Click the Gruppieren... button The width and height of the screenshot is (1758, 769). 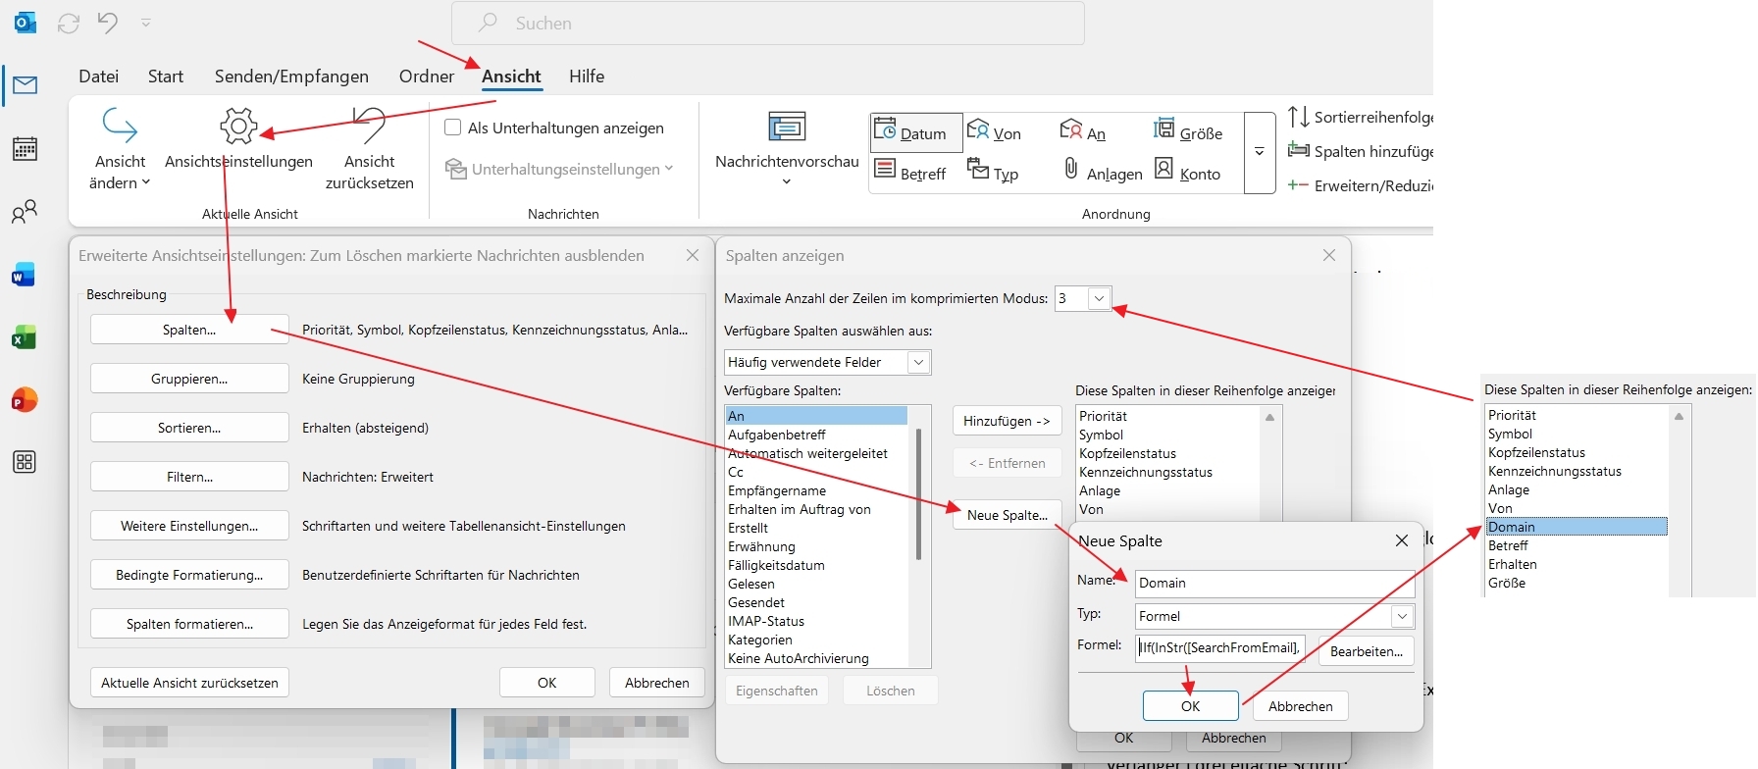pyautogui.click(x=189, y=379)
